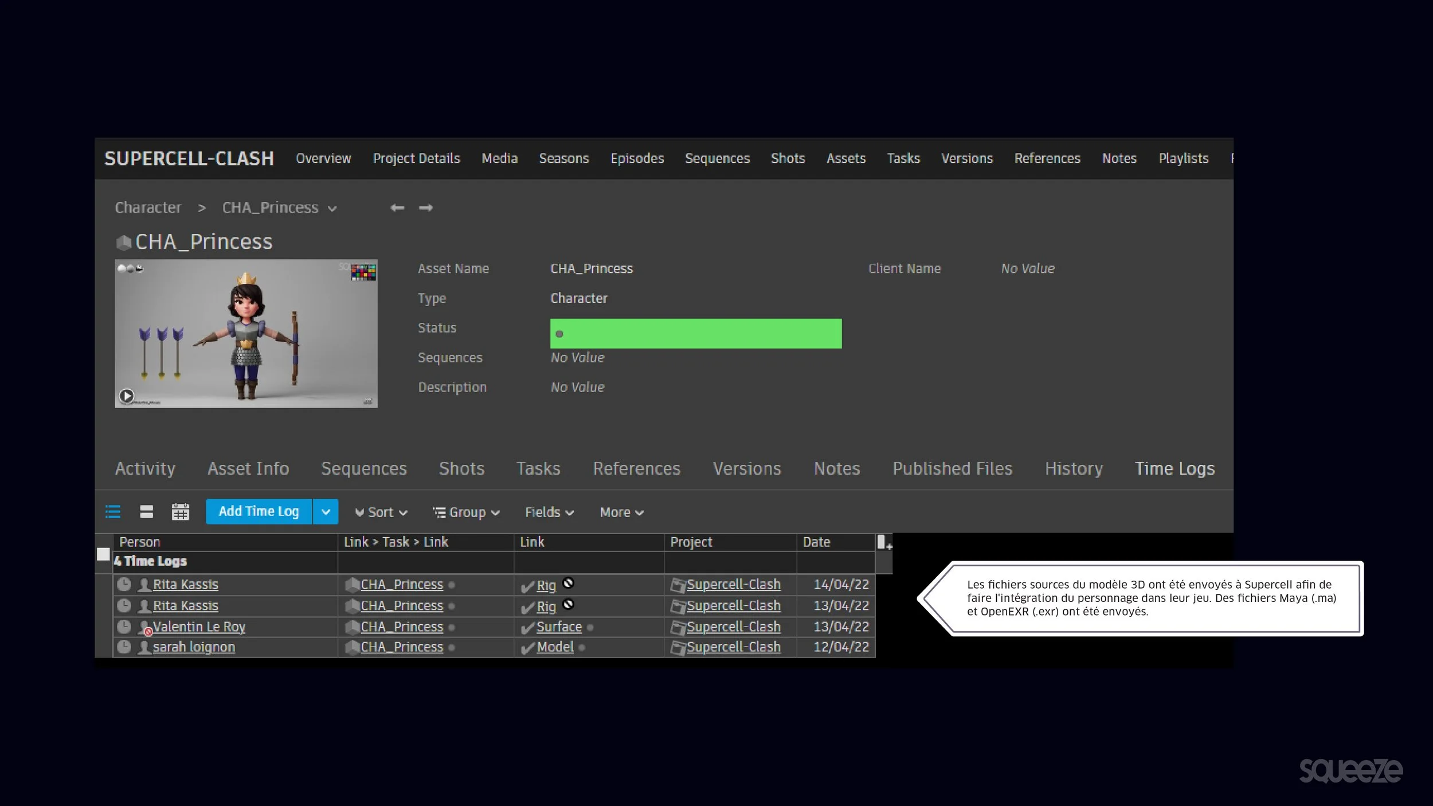Click the Date column header

click(836, 542)
